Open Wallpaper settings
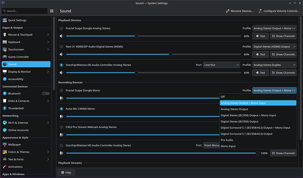Screen dimensions: 303x178 (x=26, y=144)
